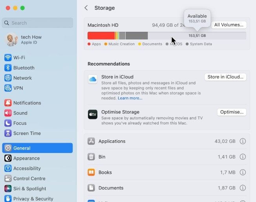The width and height of the screenshot is (256, 202).
Task: Click the 1,41 GB Bin size
Action: [x=227, y=157]
